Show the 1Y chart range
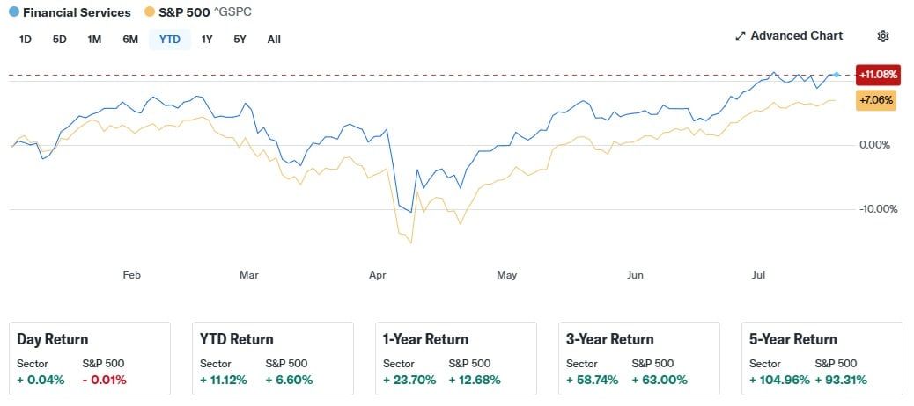914x406 pixels. (x=207, y=39)
